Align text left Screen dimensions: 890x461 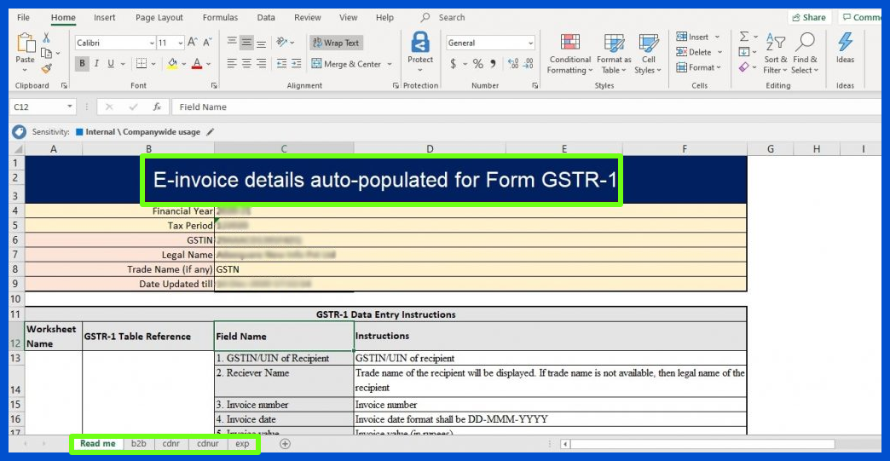point(232,64)
